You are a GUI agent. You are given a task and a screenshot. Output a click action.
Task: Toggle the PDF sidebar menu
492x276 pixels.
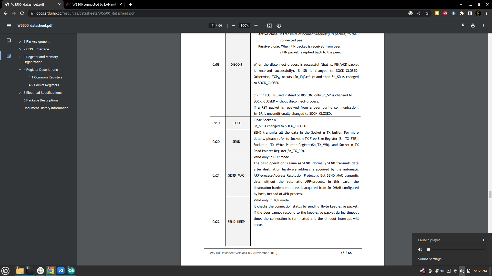[x=9, y=26]
